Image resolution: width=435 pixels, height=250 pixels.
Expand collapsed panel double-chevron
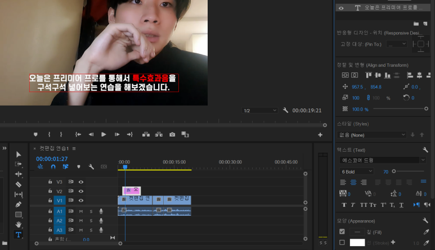click(x=5, y=148)
